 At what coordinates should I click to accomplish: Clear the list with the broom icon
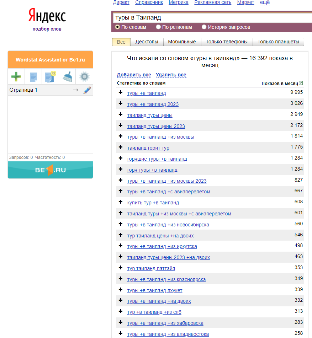[x=67, y=76]
